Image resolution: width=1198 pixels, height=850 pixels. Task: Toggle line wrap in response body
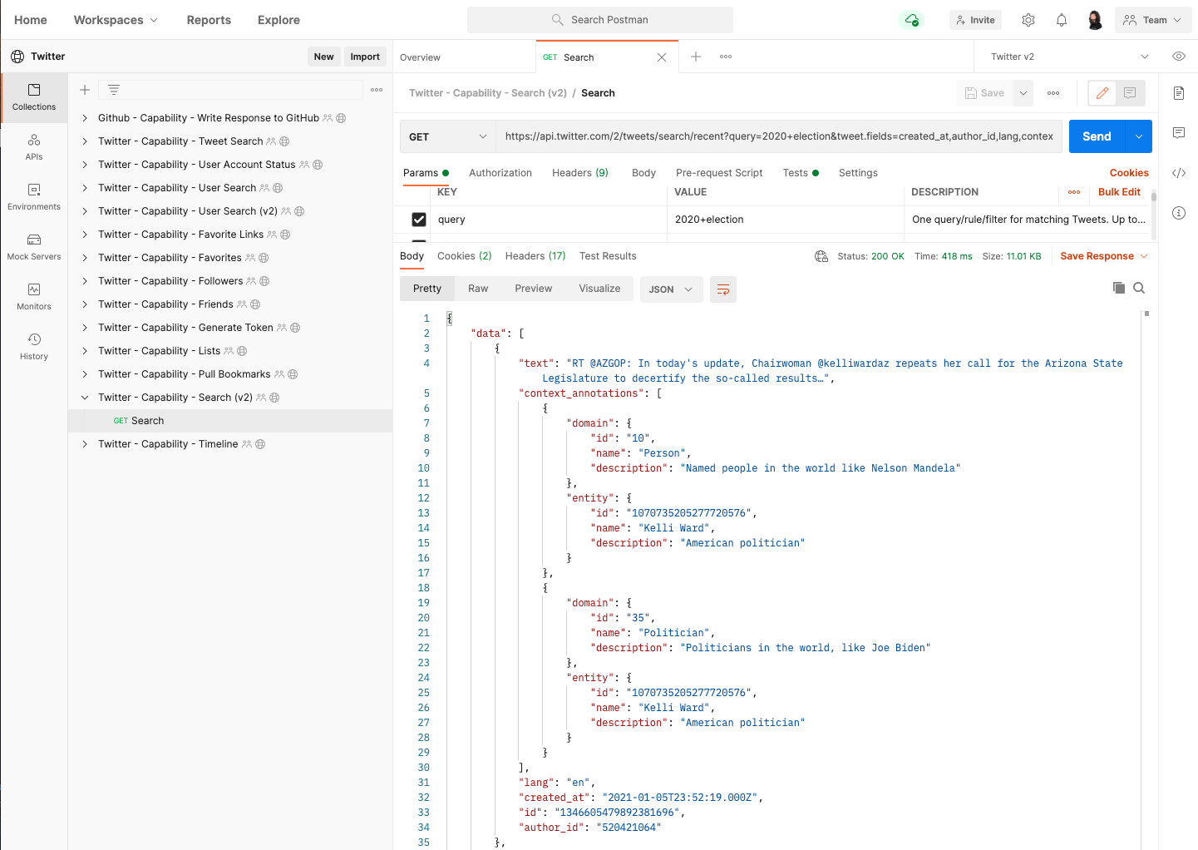[x=723, y=289]
